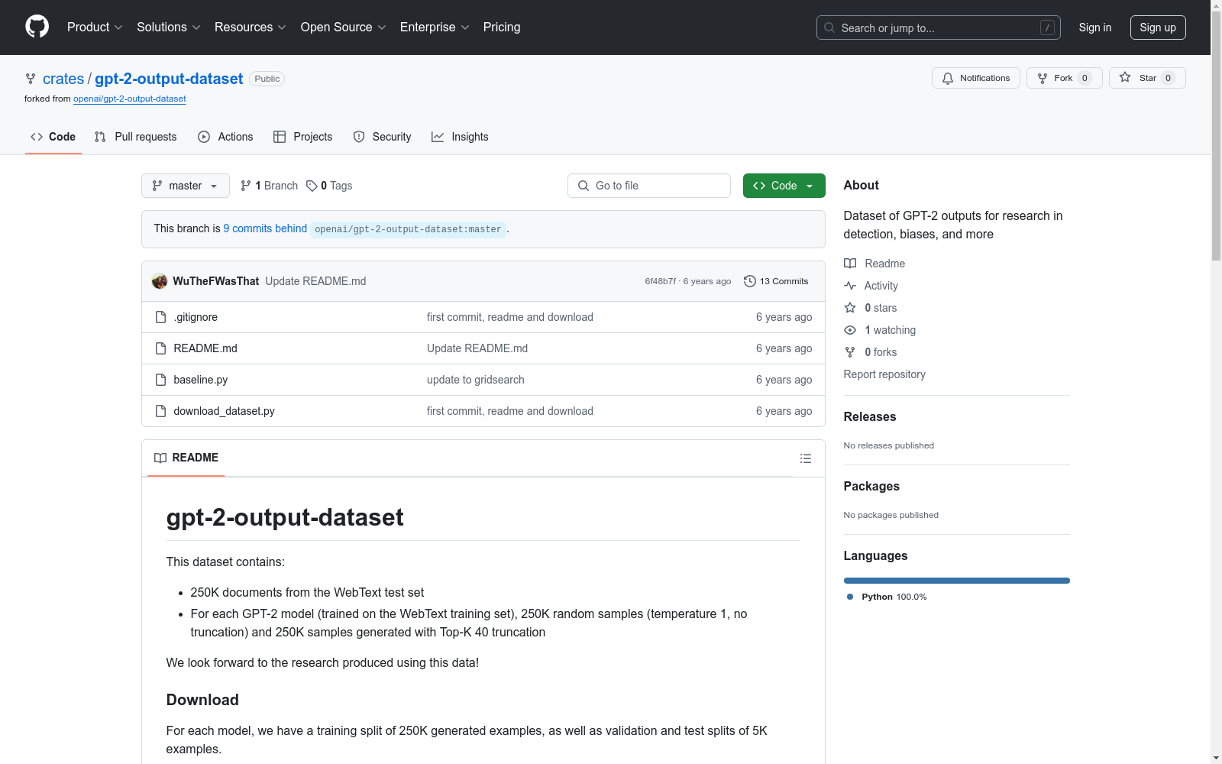Click the Releases heading link
The height and width of the screenshot is (764, 1222).
tap(870, 416)
